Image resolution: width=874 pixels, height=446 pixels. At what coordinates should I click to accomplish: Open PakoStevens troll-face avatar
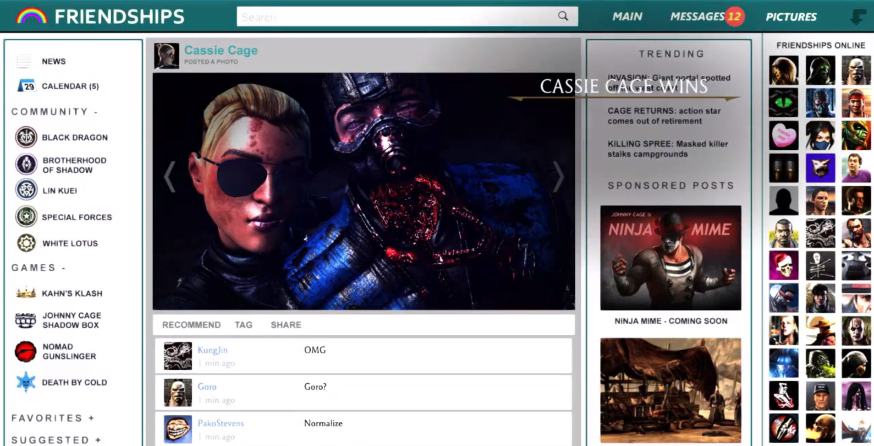pos(178,429)
